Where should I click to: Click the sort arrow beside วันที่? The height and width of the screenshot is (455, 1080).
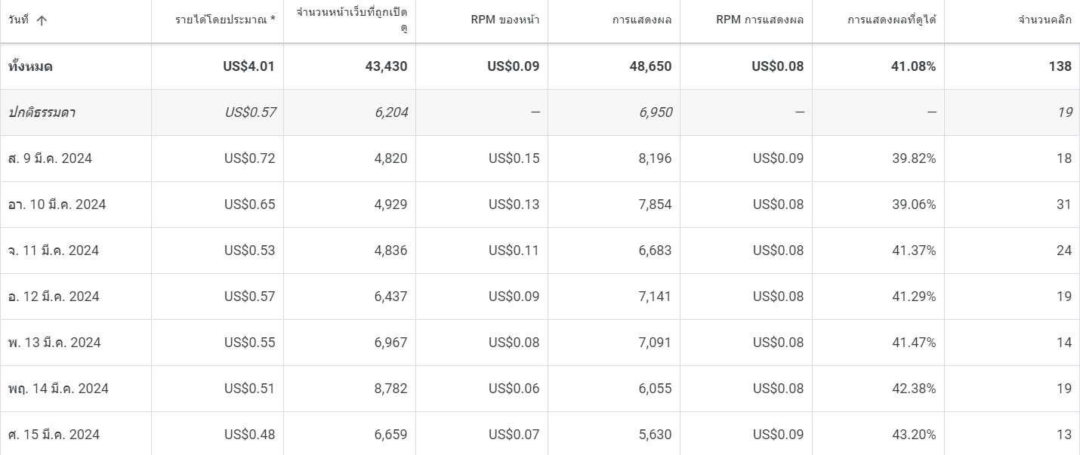(x=42, y=20)
